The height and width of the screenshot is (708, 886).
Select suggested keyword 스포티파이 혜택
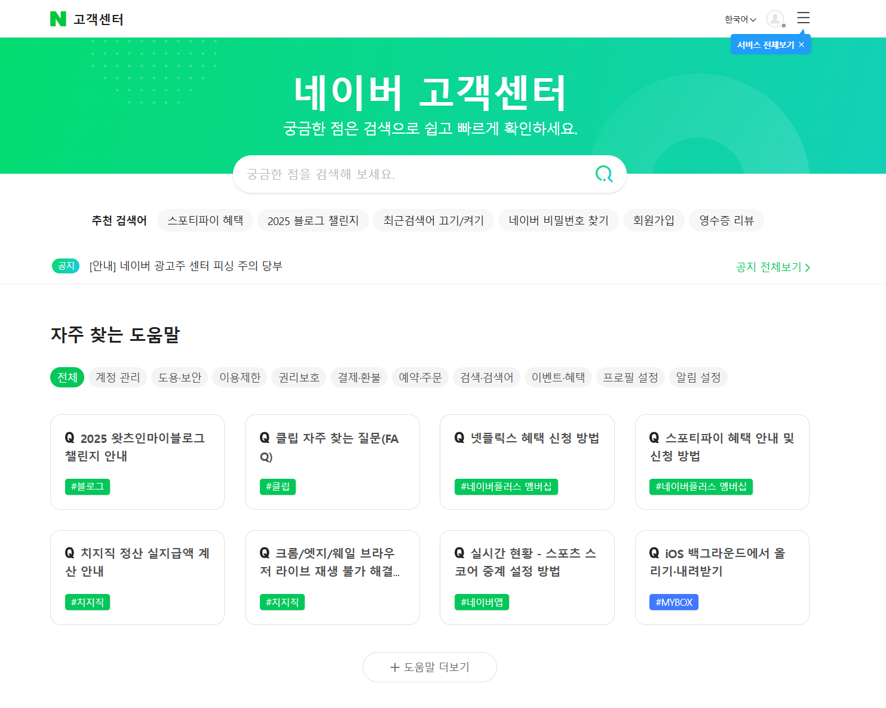[x=206, y=220]
